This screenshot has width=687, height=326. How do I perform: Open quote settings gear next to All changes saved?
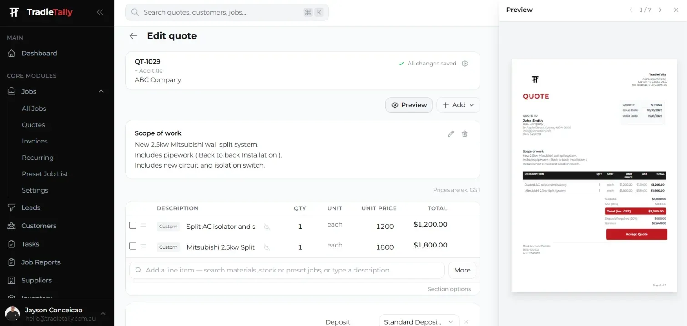click(465, 64)
